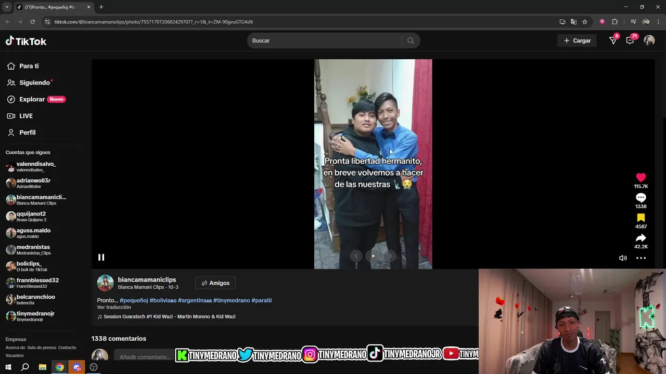The width and height of the screenshot is (666, 374).
Task: Open the Contacto footer link
Action: pyautogui.click(x=67, y=348)
